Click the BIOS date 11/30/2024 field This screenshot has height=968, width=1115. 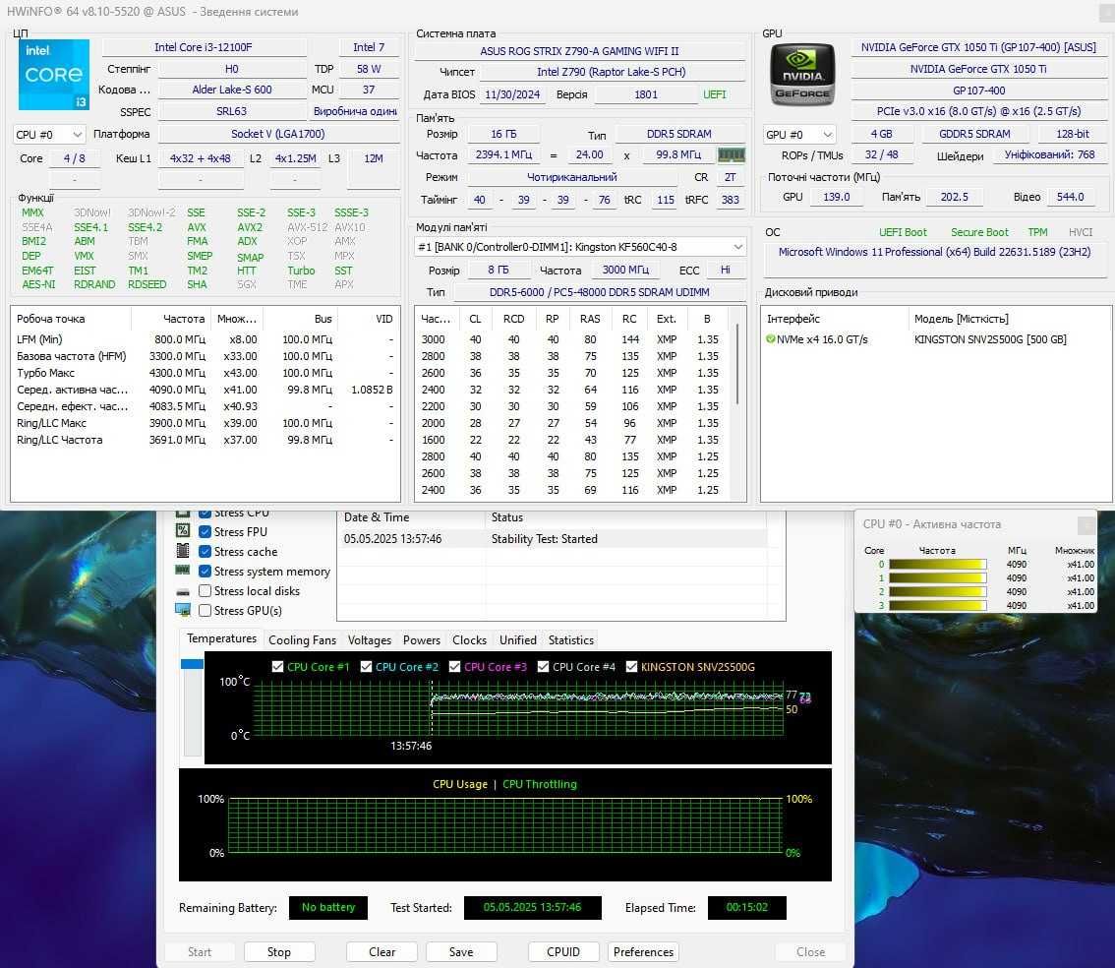coord(512,94)
